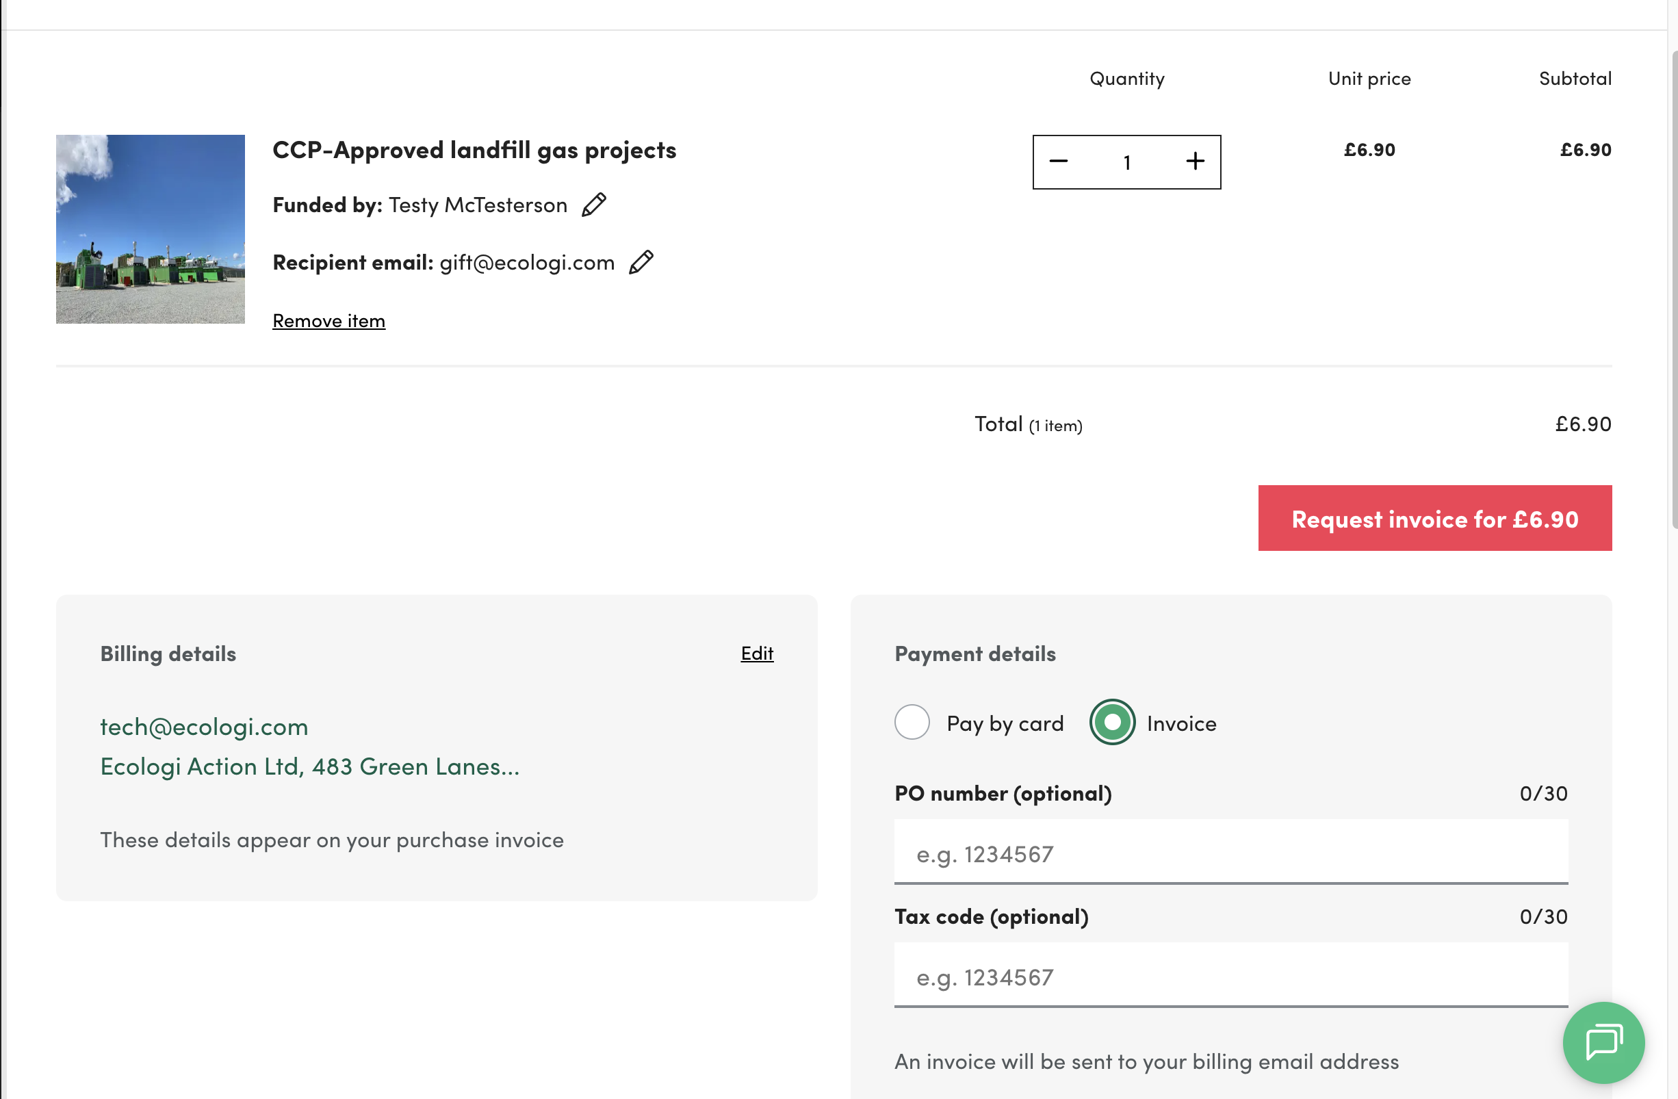Click the Remove item link
This screenshot has width=1678, height=1099.
click(x=328, y=321)
